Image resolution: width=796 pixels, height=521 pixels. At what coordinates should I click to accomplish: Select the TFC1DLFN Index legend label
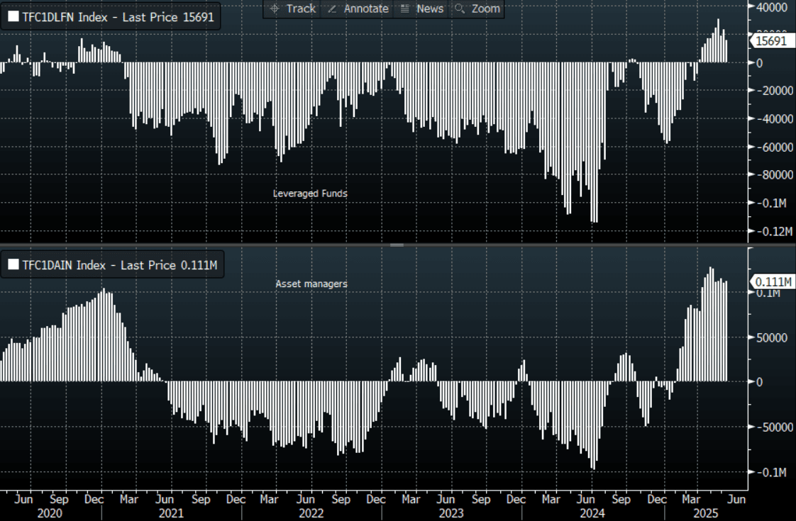pyautogui.click(x=117, y=18)
